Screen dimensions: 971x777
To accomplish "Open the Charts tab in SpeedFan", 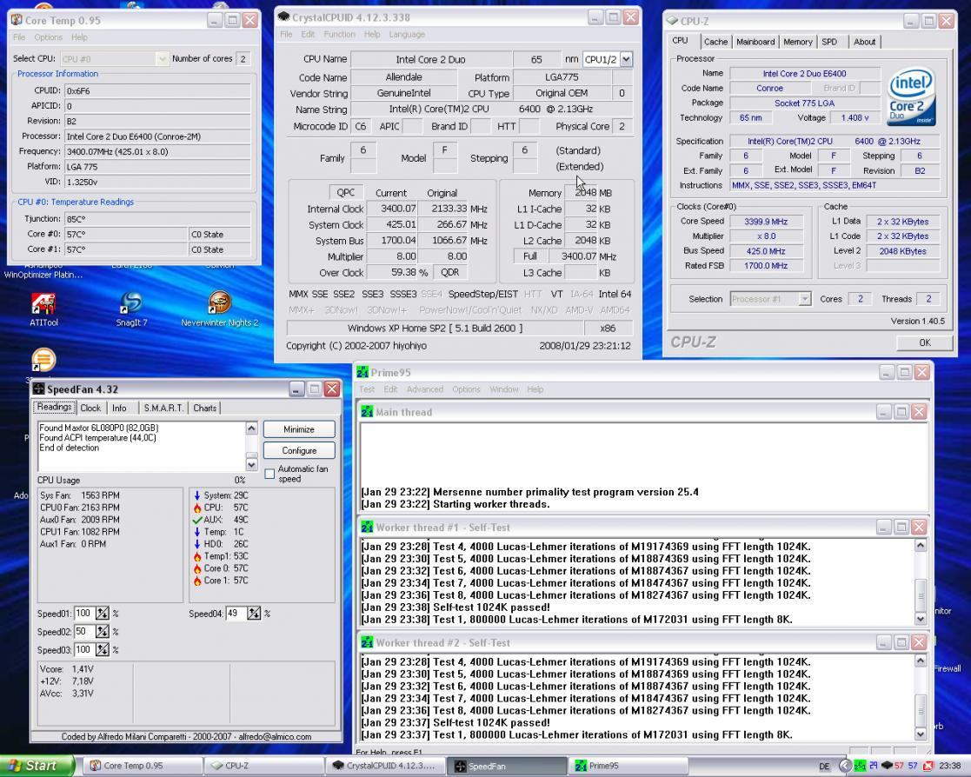I will pos(204,408).
